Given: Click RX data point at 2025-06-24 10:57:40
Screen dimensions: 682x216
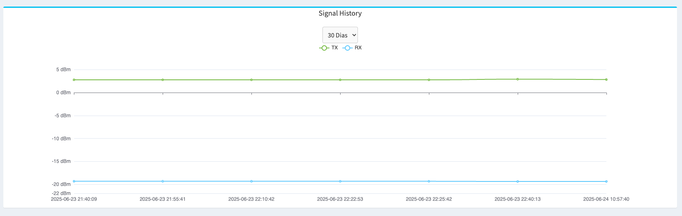Looking at the screenshot, I should click(x=606, y=181).
